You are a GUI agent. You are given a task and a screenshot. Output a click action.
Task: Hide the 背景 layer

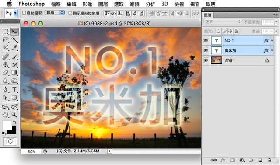point(206,60)
